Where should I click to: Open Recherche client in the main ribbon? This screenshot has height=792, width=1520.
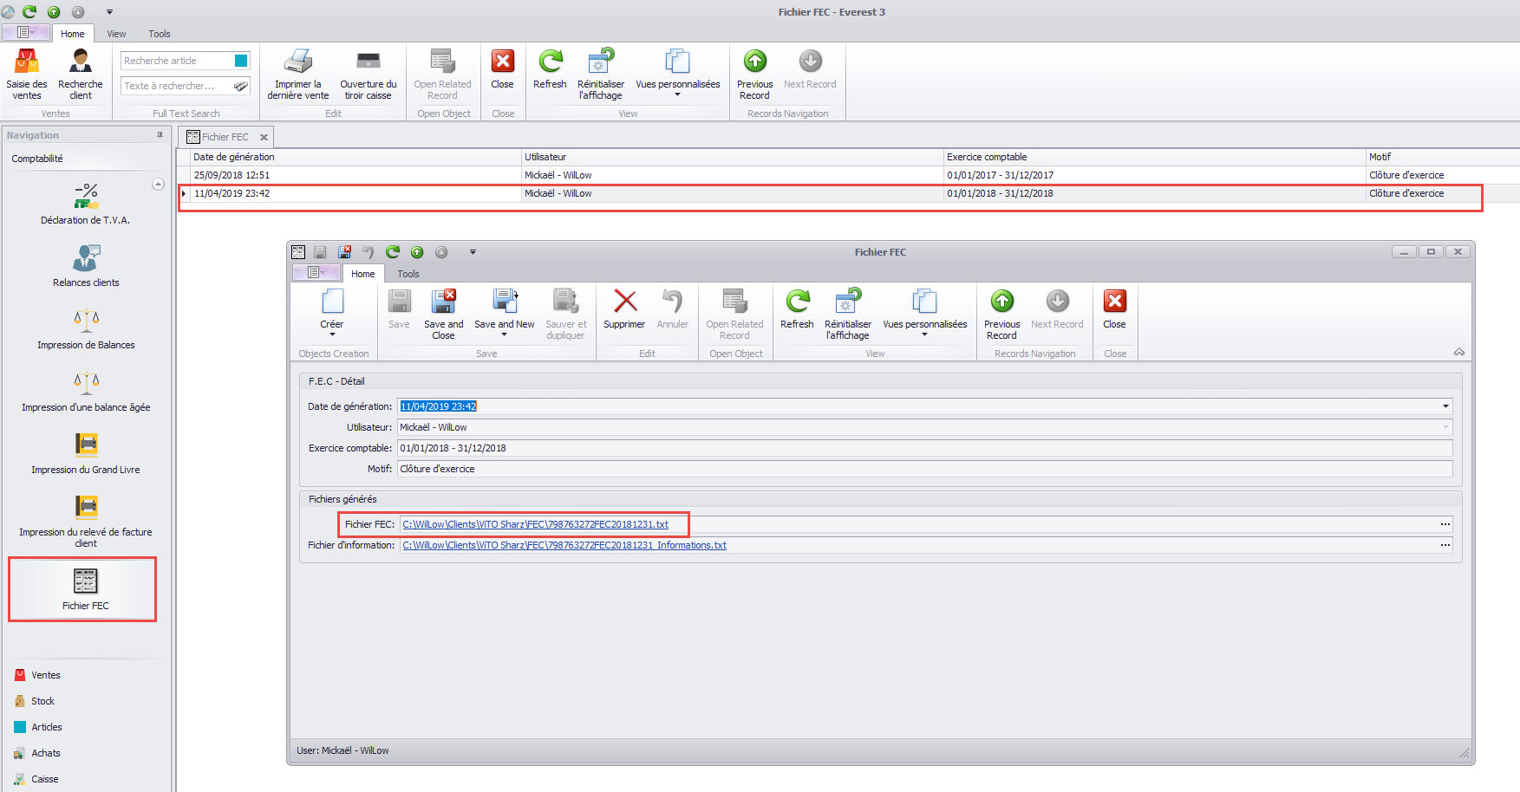pyautogui.click(x=81, y=75)
